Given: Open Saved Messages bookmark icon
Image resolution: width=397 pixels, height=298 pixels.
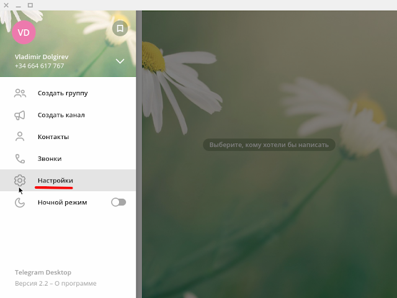Looking at the screenshot, I should coord(120,28).
